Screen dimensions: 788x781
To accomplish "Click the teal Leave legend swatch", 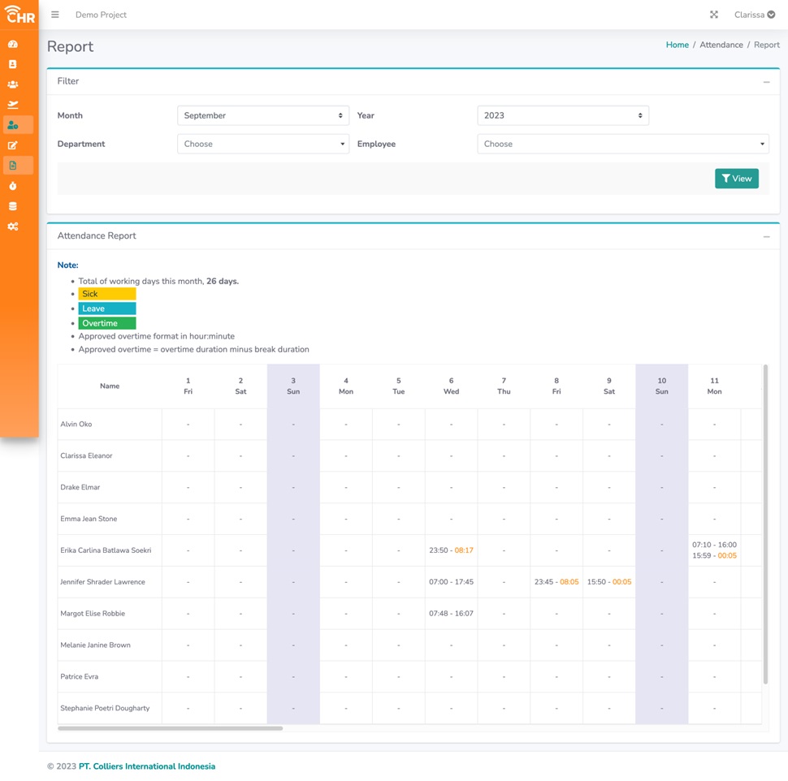I will (107, 309).
